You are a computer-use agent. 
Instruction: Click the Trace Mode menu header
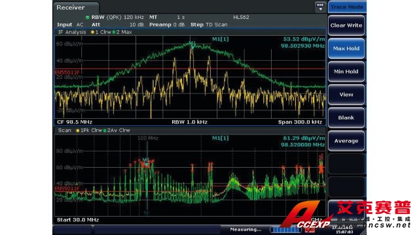(x=347, y=7)
